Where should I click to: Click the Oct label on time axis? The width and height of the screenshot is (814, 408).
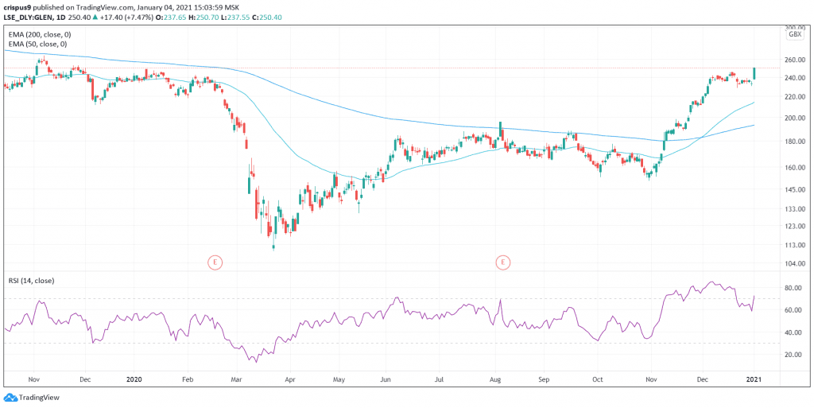(x=599, y=379)
